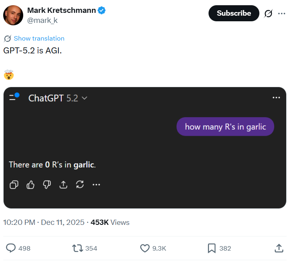Like the tweet with the heart icon
Screen dimensions: 293x261
144,248
